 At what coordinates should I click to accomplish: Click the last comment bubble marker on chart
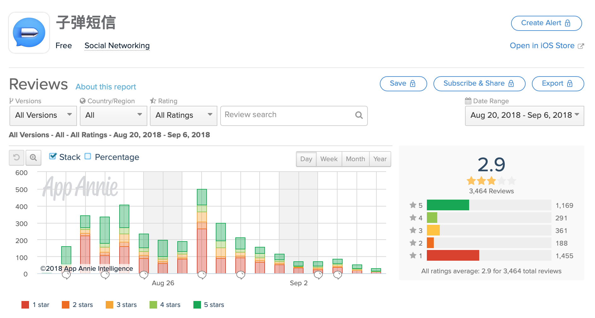(338, 275)
